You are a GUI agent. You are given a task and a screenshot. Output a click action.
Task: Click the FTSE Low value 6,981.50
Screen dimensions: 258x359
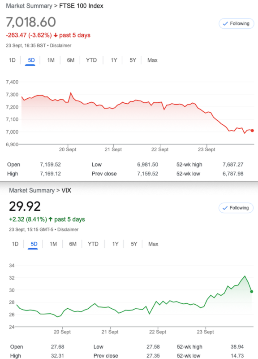click(148, 165)
